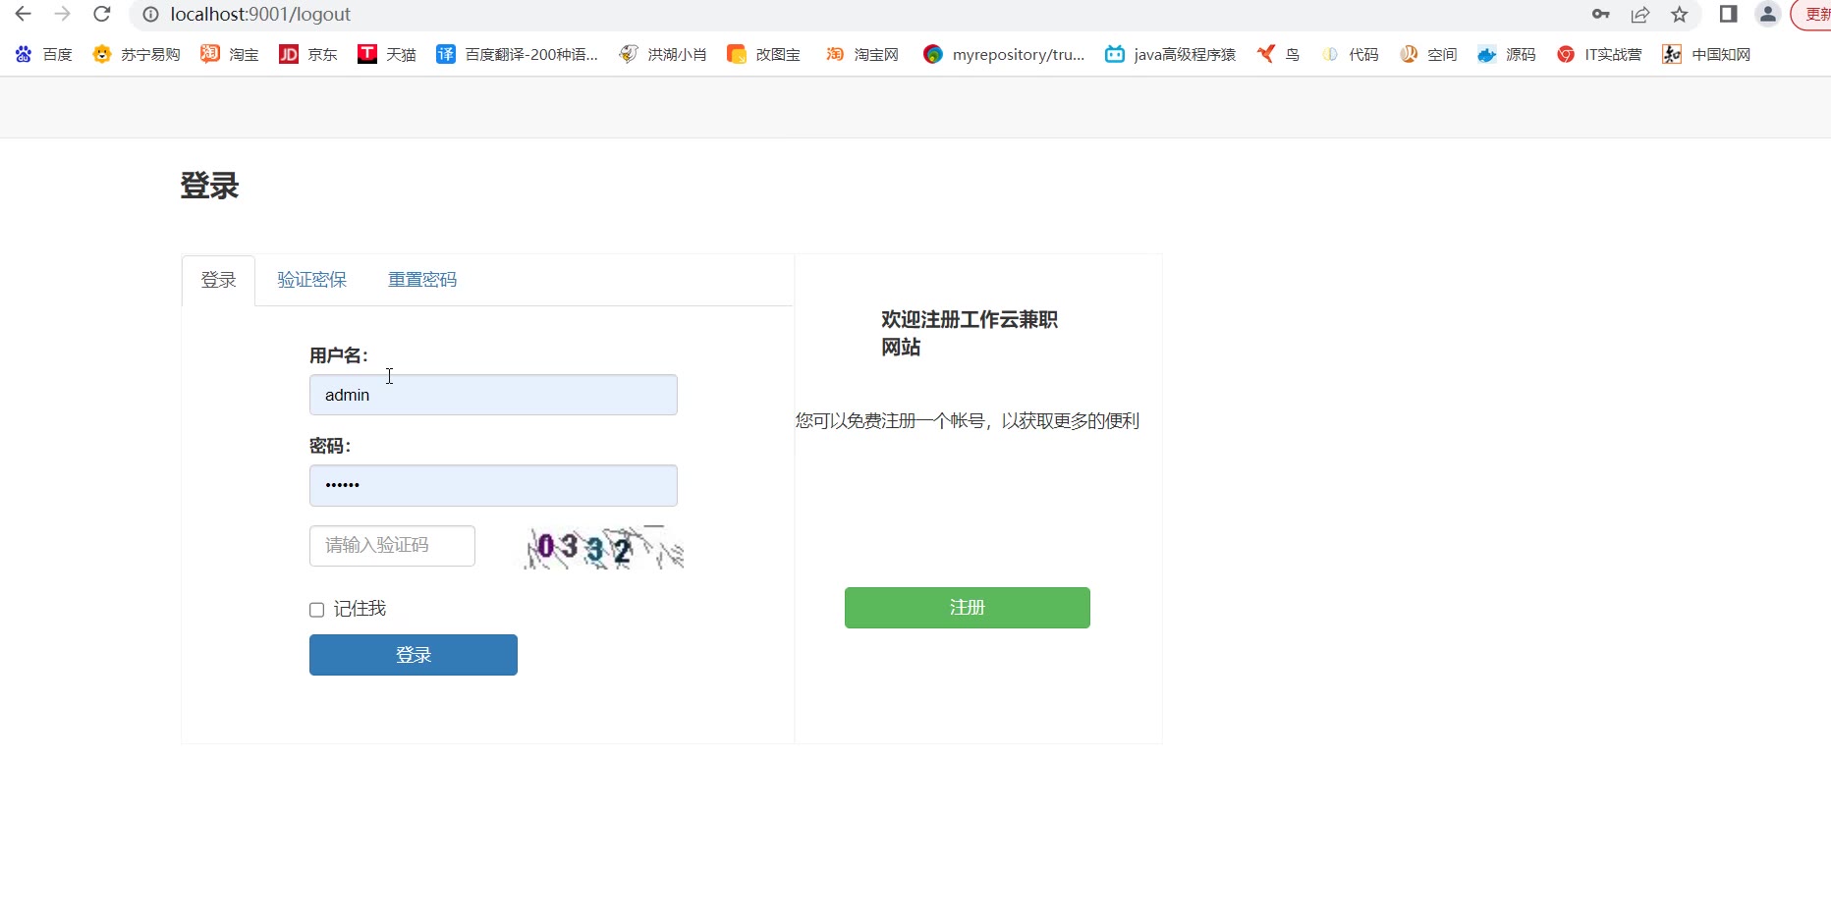1831x923 pixels.
Task: Open the 百度 bookmark
Action: point(44,54)
